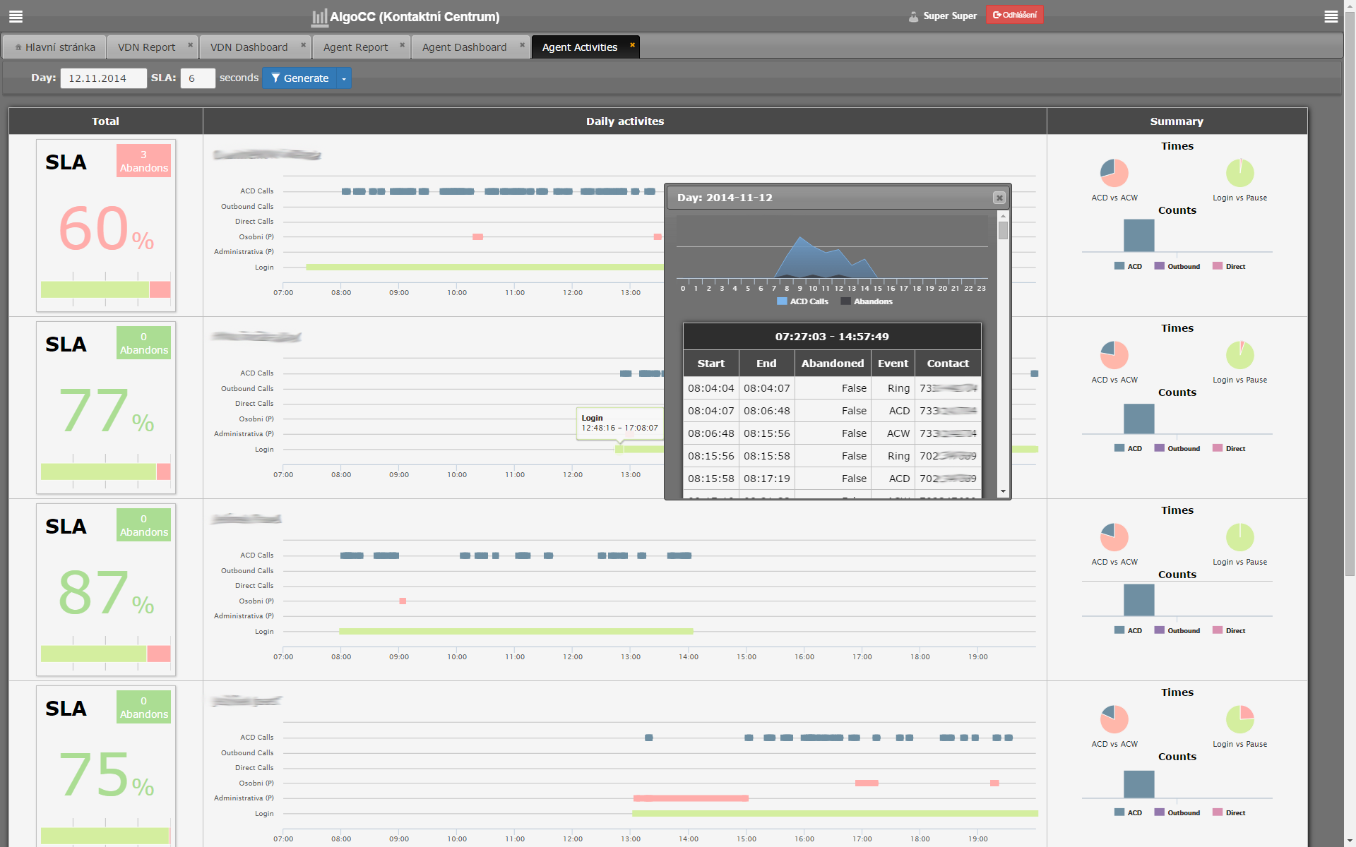Click first agent's green Login timeline bar
This screenshot has width=1356, height=847.
480,268
